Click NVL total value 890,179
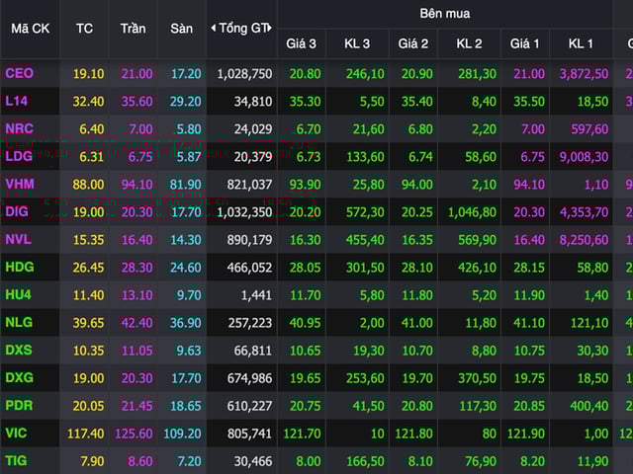 (249, 240)
